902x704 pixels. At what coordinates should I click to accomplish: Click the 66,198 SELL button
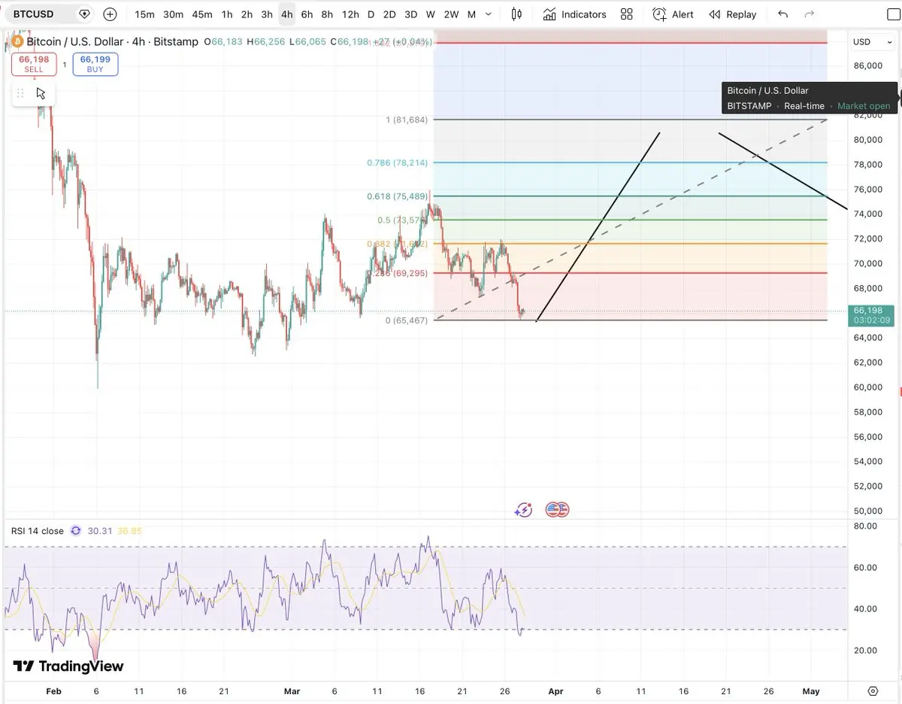click(34, 64)
